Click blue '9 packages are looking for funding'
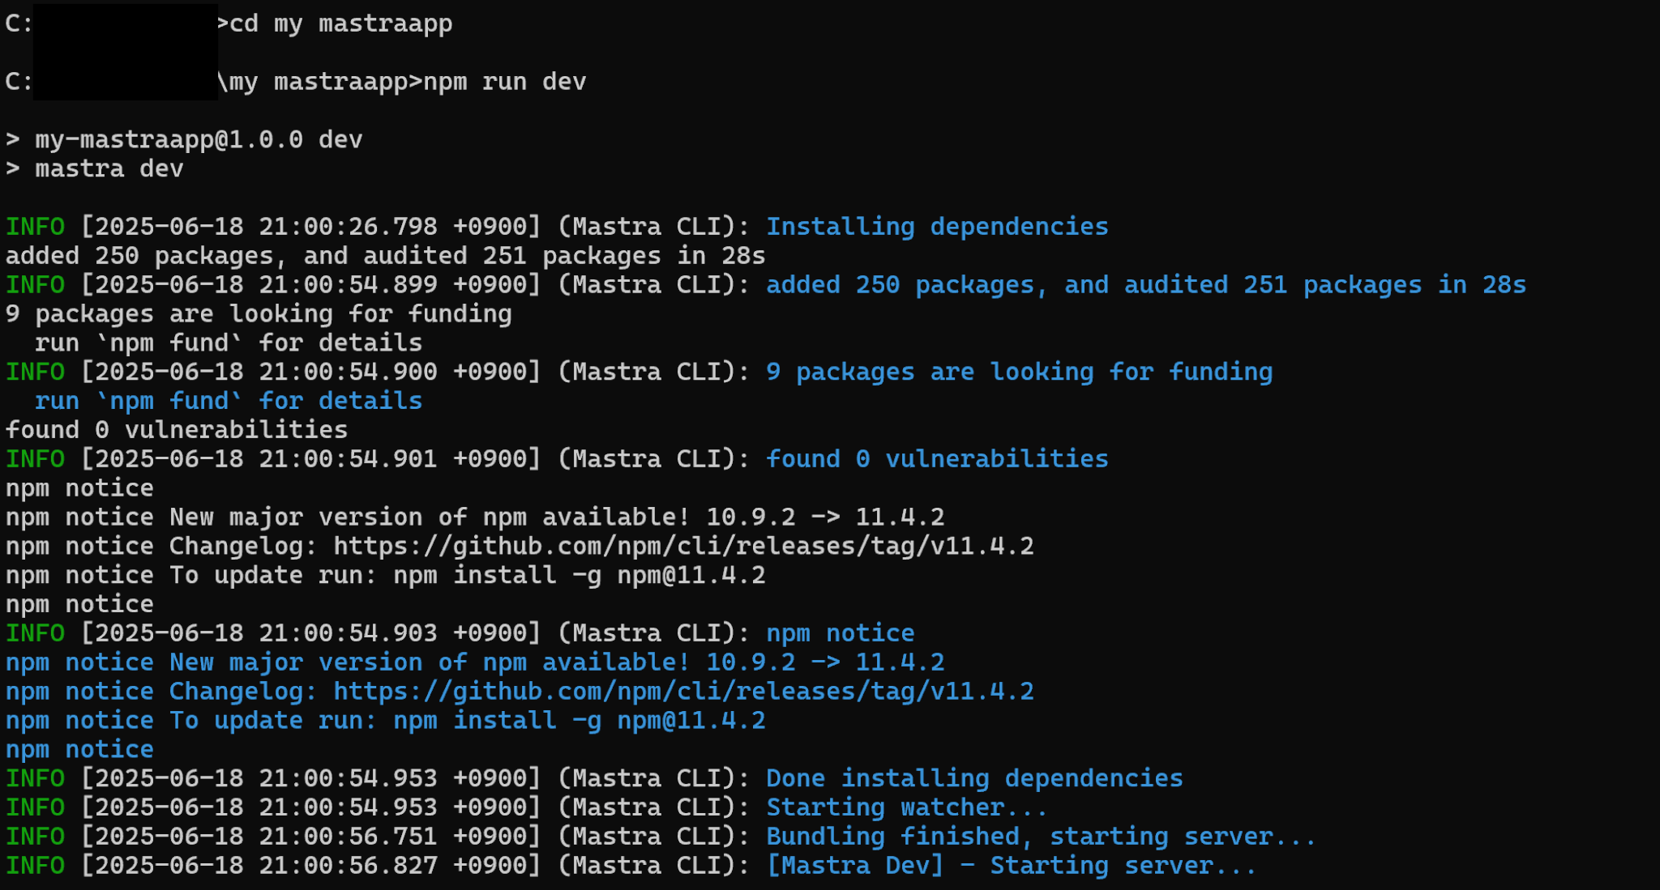The width and height of the screenshot is (1660, 890). pyautogui.click(x=1020, y=373)
